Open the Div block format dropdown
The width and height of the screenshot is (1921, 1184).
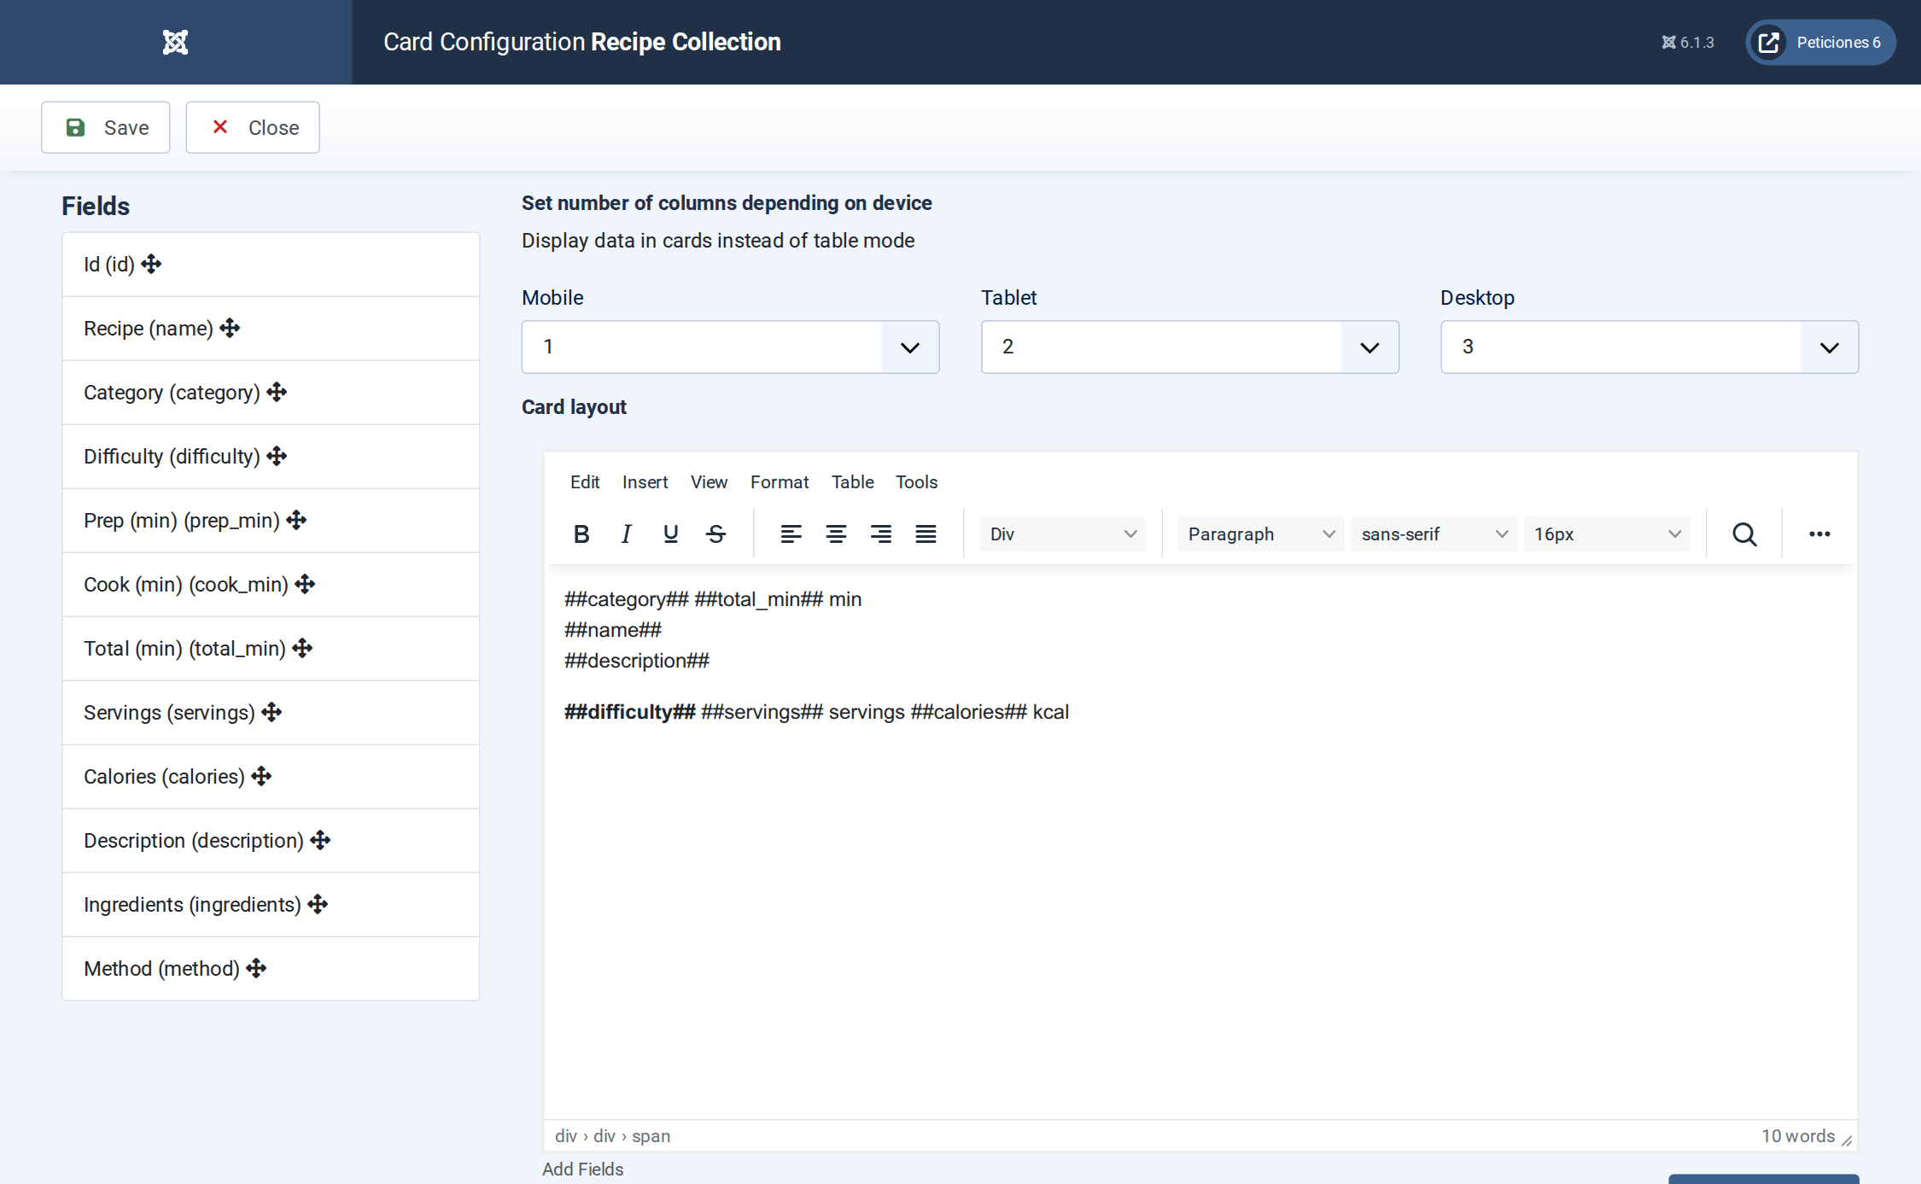pyautogui.click(x=1062, y=534)
